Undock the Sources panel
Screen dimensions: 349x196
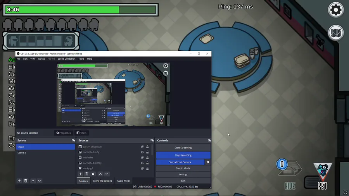[152, 141]
